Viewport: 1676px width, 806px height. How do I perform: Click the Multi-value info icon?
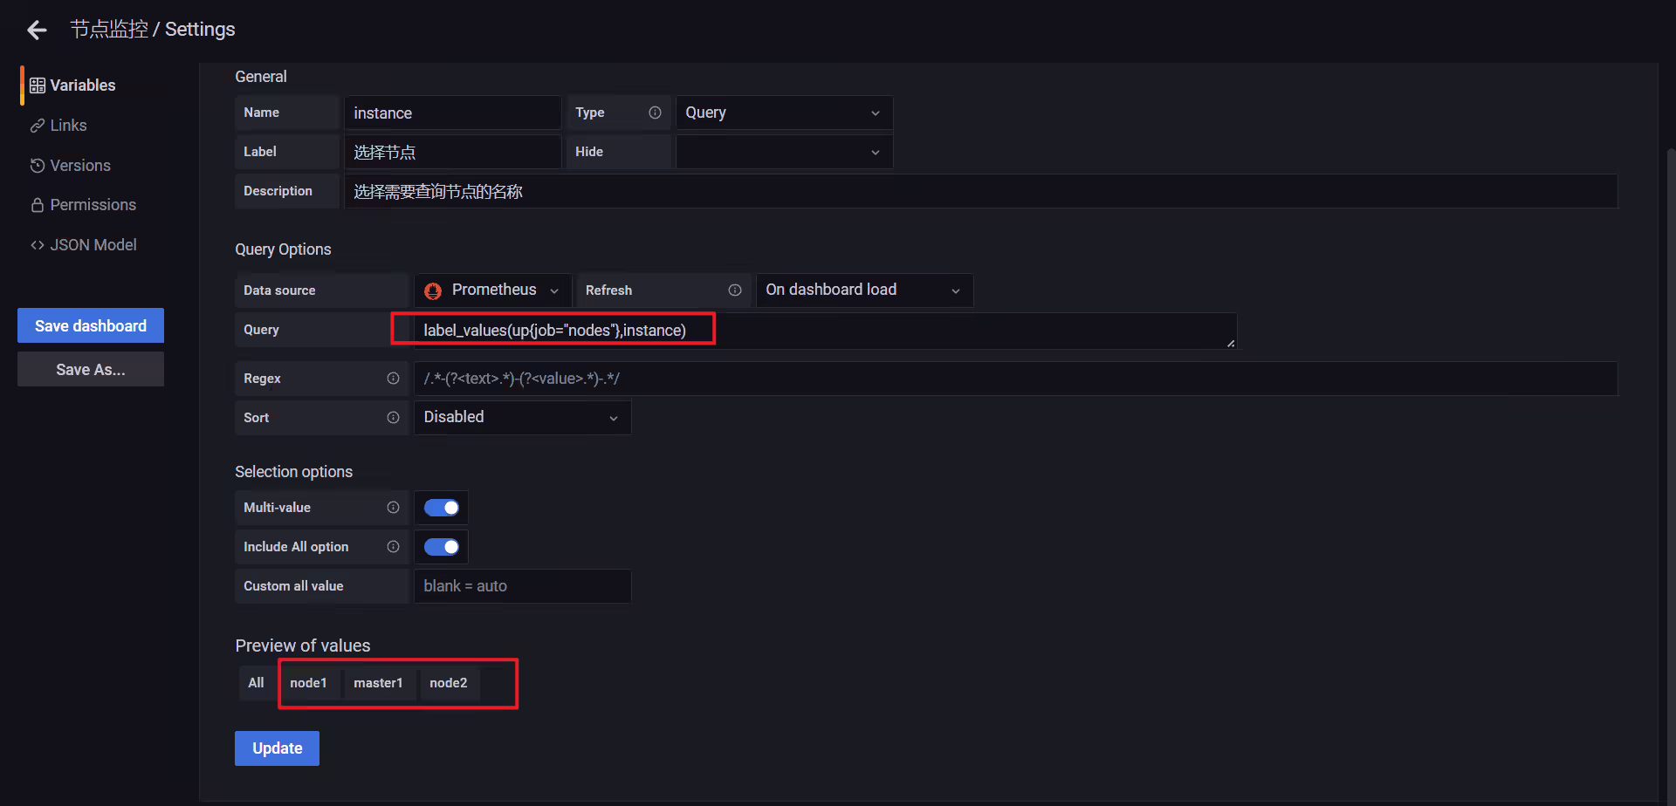393,508
